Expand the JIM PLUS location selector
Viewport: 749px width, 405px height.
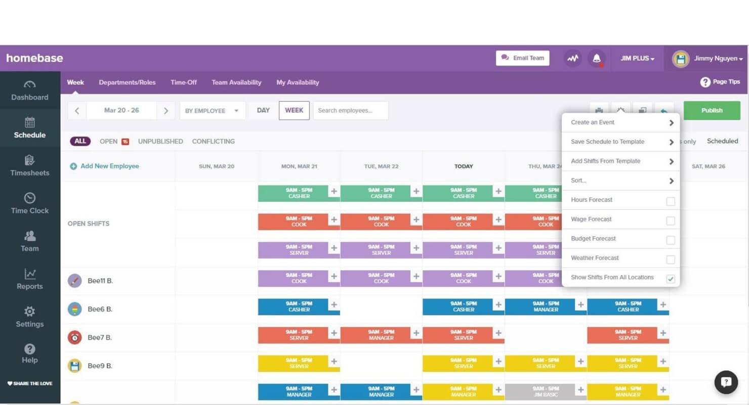[637, 58]
